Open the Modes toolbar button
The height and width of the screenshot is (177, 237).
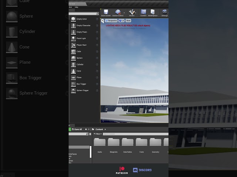pyautogui.click(x=132, y=13)
